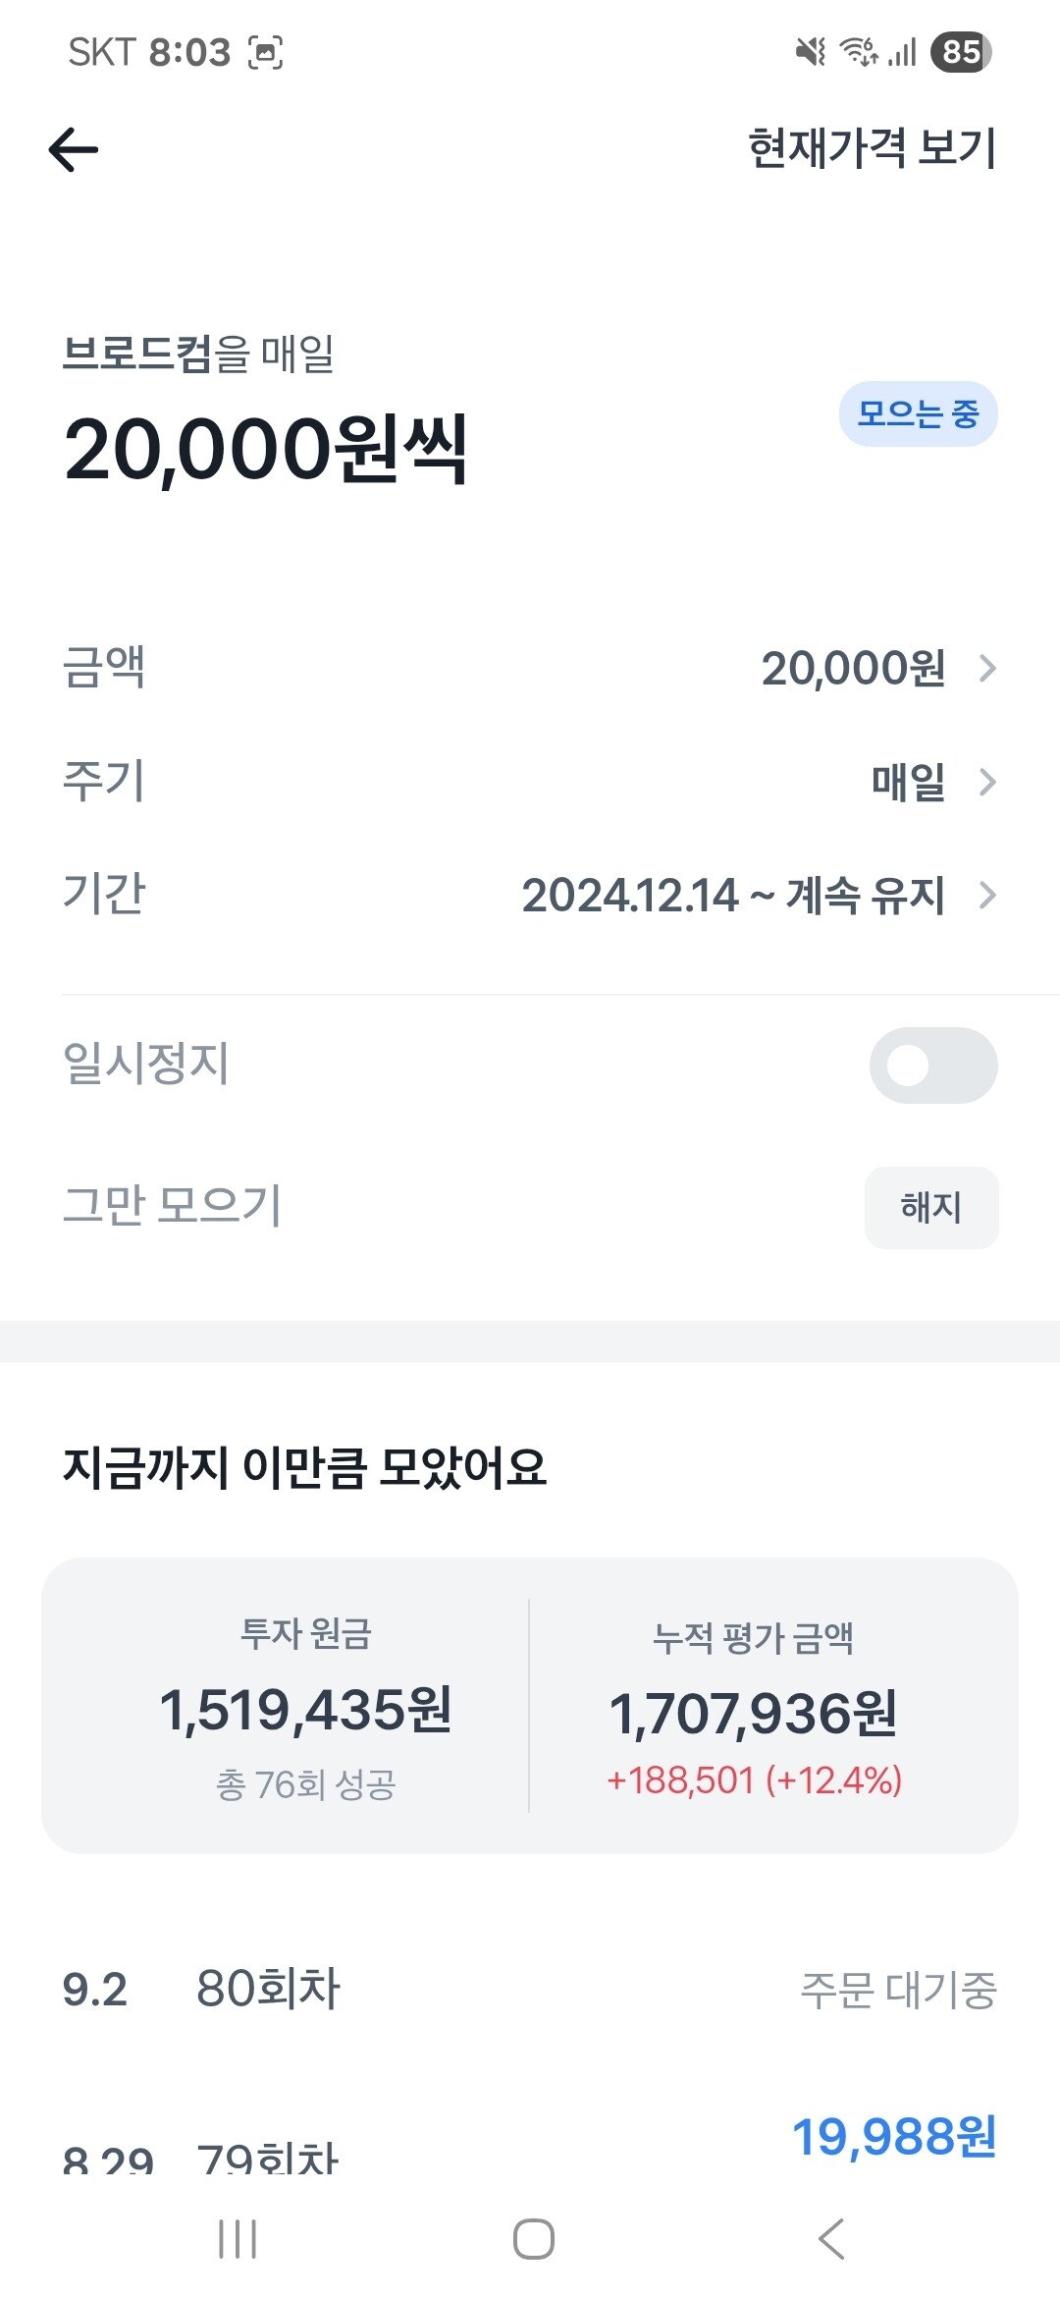Viewport: 1060px width, 2298px height.
Task: Open 현재가격 보기 at the top
Action: (872, 149)
